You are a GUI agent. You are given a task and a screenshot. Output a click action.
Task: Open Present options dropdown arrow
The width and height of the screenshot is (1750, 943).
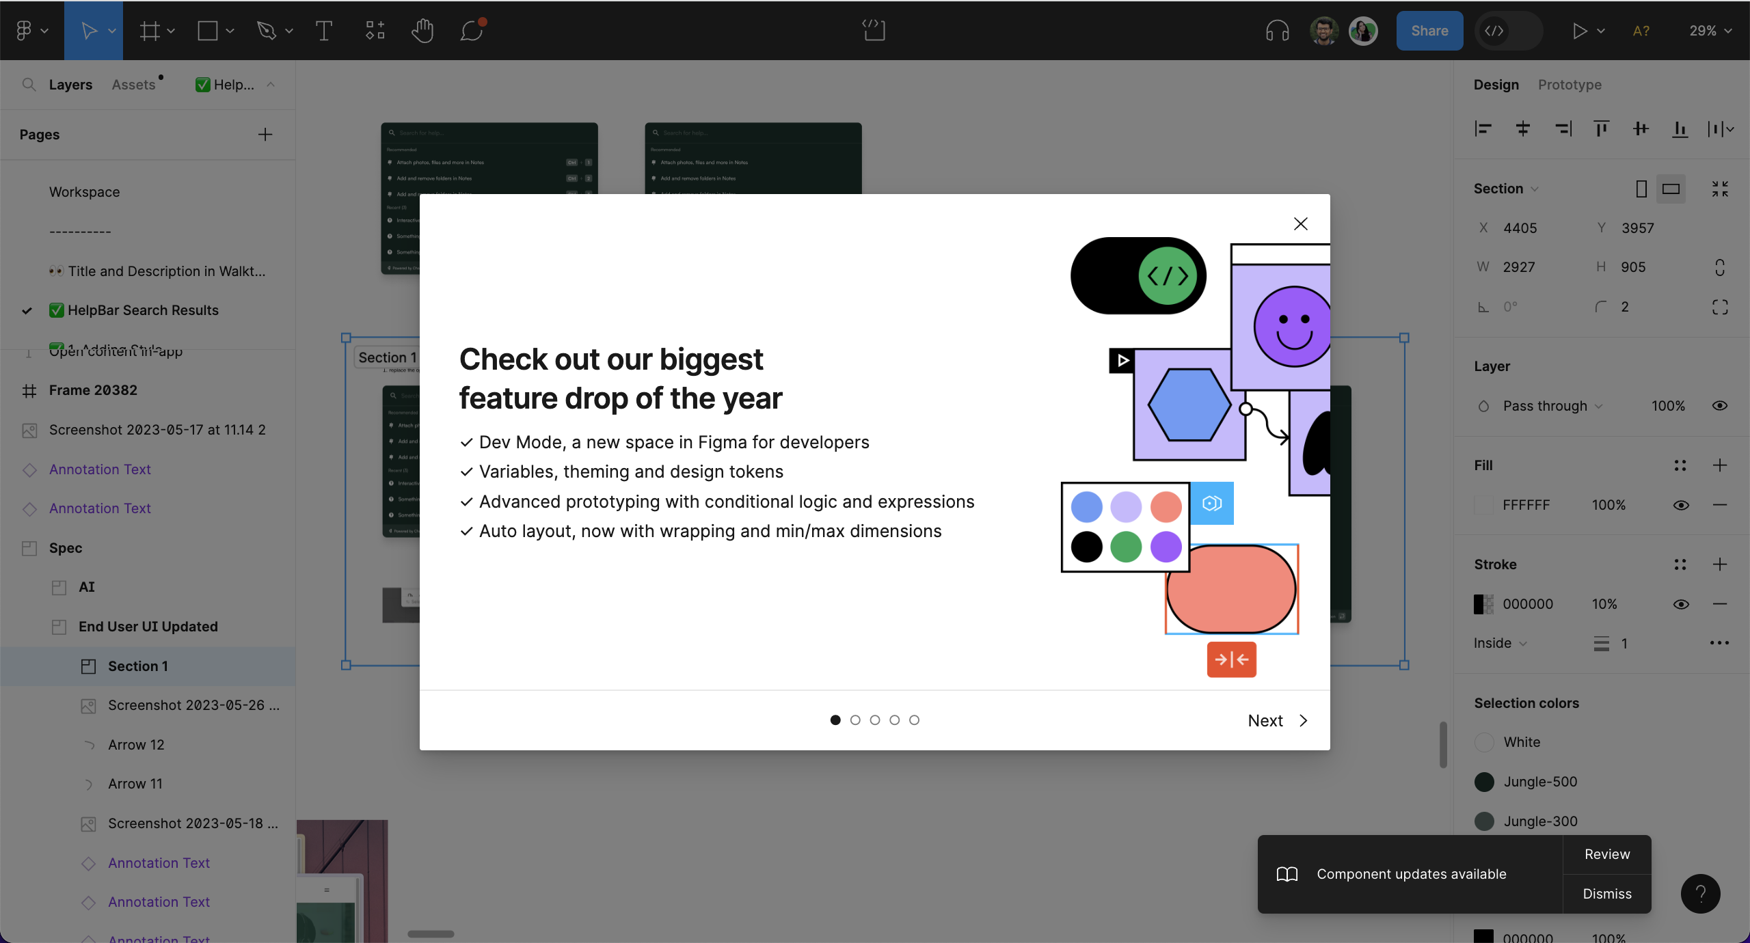pyautogui.click(x=1600, y=31)
